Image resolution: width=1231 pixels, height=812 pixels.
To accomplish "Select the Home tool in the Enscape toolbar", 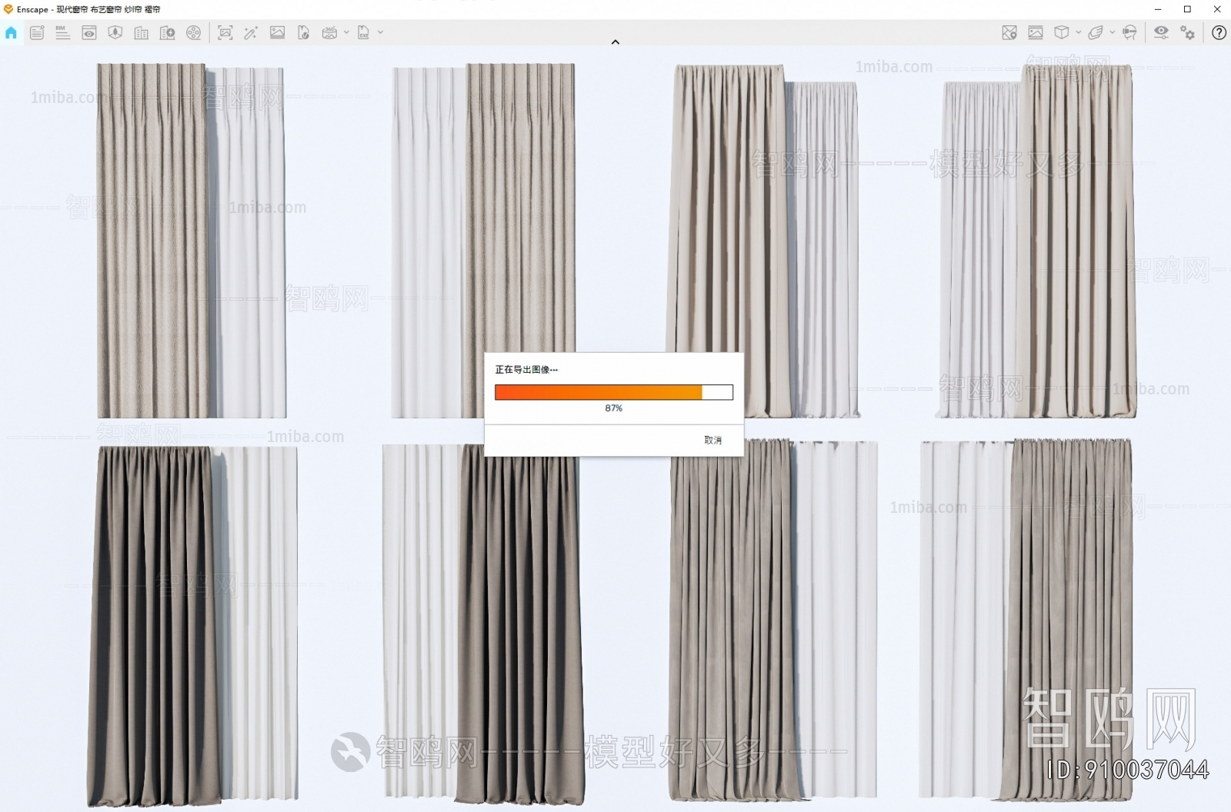I will click(x=11, y=33).
